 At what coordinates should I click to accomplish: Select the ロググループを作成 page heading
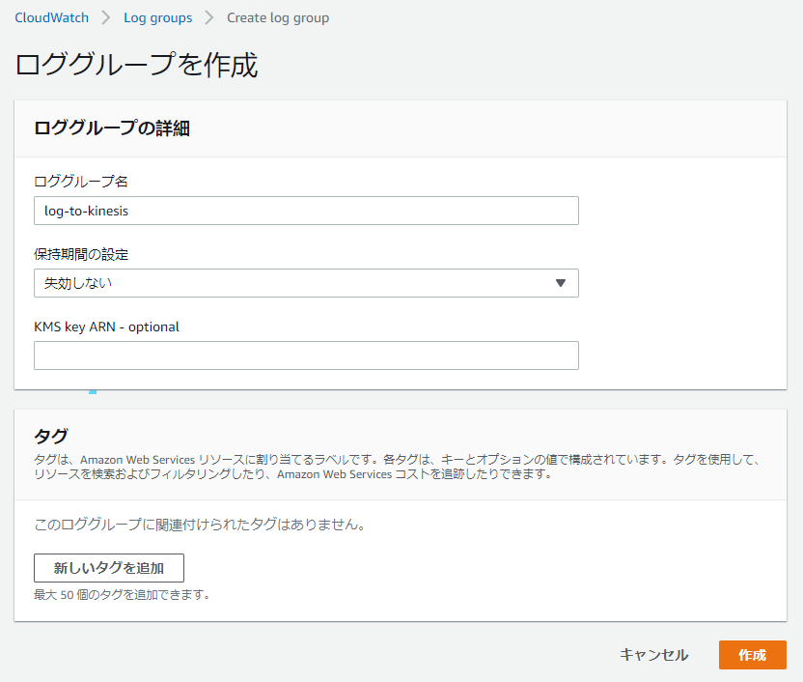coord(137,65)
